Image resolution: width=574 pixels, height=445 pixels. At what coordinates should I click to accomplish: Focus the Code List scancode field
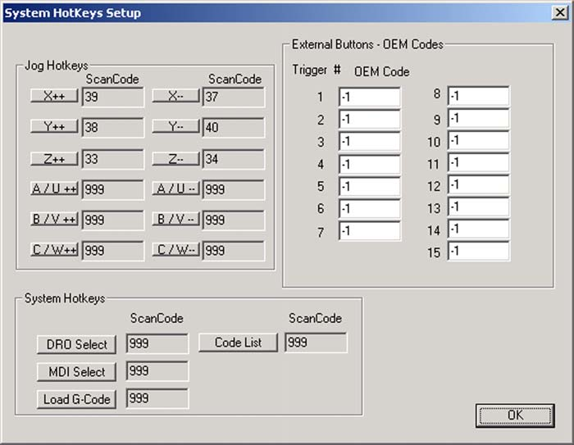click(x=316, y=343)
